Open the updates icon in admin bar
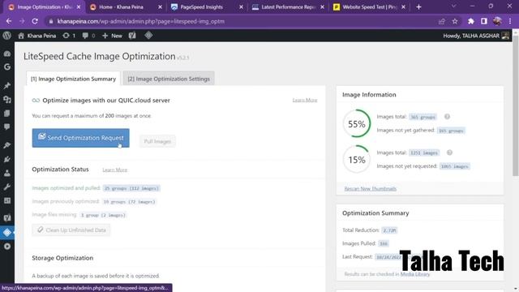 (69, 36)
